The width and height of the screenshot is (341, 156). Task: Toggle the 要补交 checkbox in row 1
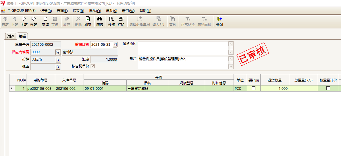click(x=253, y=88)
